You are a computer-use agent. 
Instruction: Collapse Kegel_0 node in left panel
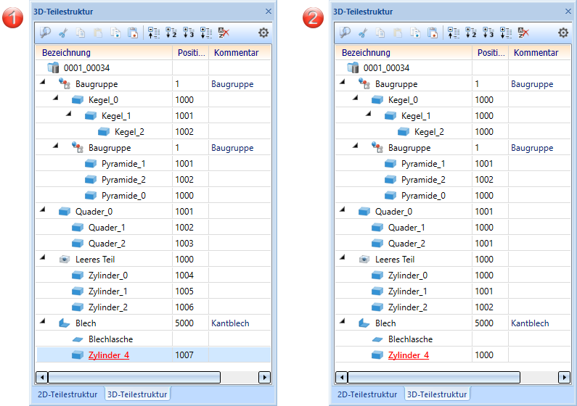56,98
